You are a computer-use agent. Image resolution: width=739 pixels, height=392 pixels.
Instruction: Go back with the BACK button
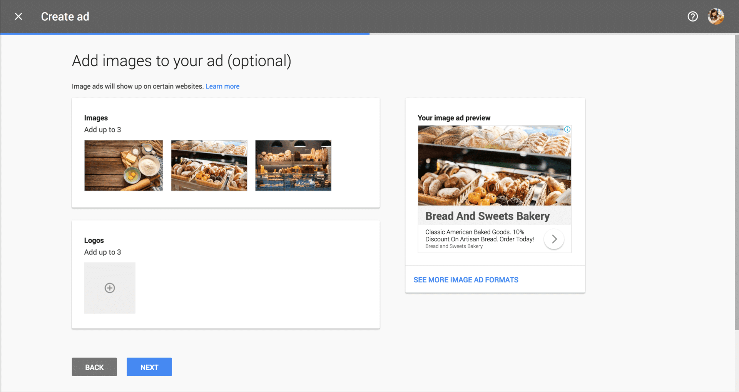coord(94,367)
